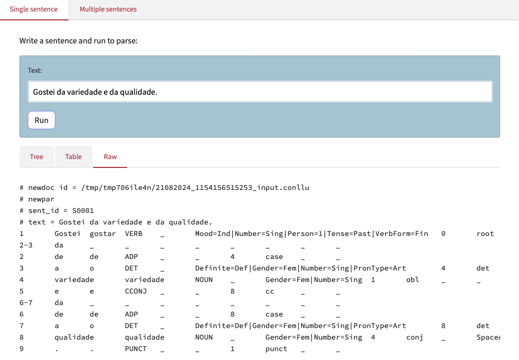The width and height of the screenshot is (519, 360).
Task: Click the 'root' dependency label
Action: click(x=485, y=233)
